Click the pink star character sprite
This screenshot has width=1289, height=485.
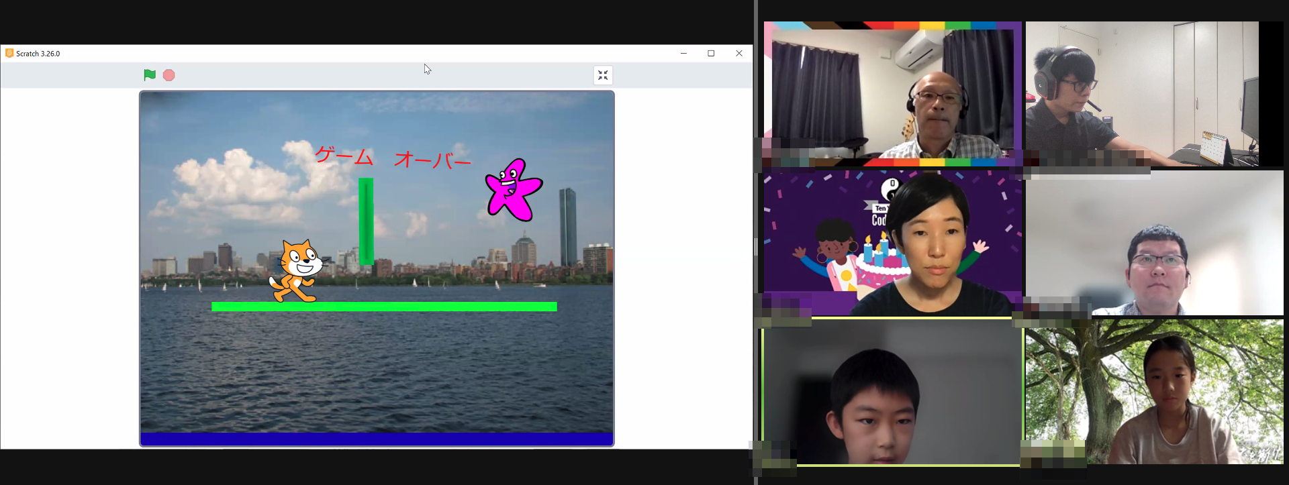514,190
